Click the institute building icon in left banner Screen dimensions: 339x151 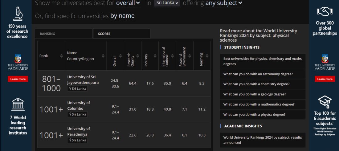coord(18,104)
